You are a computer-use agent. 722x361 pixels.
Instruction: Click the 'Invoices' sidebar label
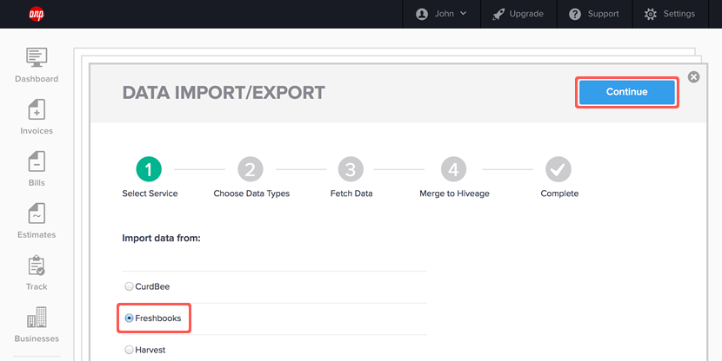point(37,131)
